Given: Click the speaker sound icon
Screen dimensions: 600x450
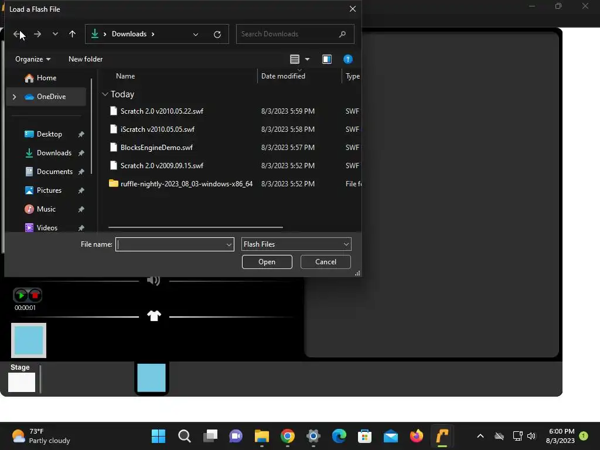Looking at the screenshot, I should (154, 281).
